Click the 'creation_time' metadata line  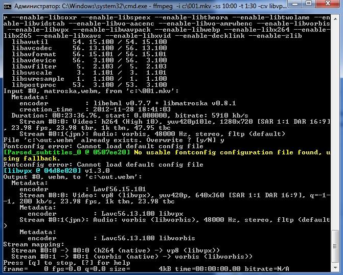(x=95, y=109)
